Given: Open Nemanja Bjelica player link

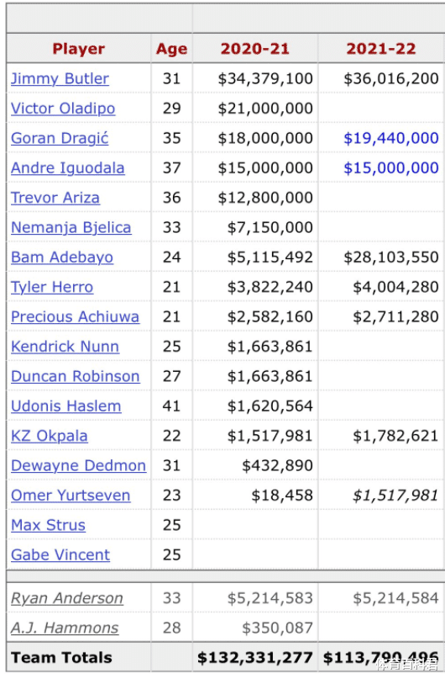Looking at the screenshot, I should pos(71,228).
